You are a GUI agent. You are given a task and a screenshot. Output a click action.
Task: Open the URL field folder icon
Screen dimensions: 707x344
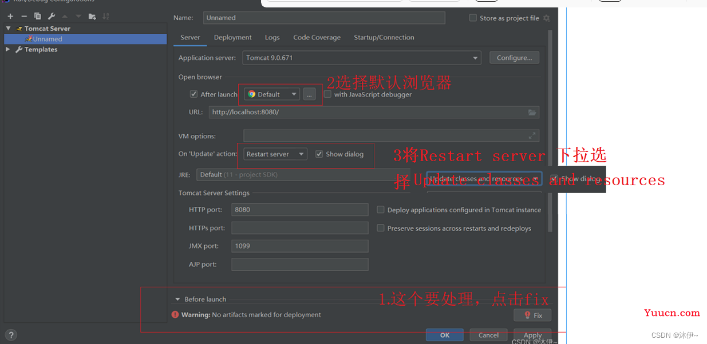532,113
